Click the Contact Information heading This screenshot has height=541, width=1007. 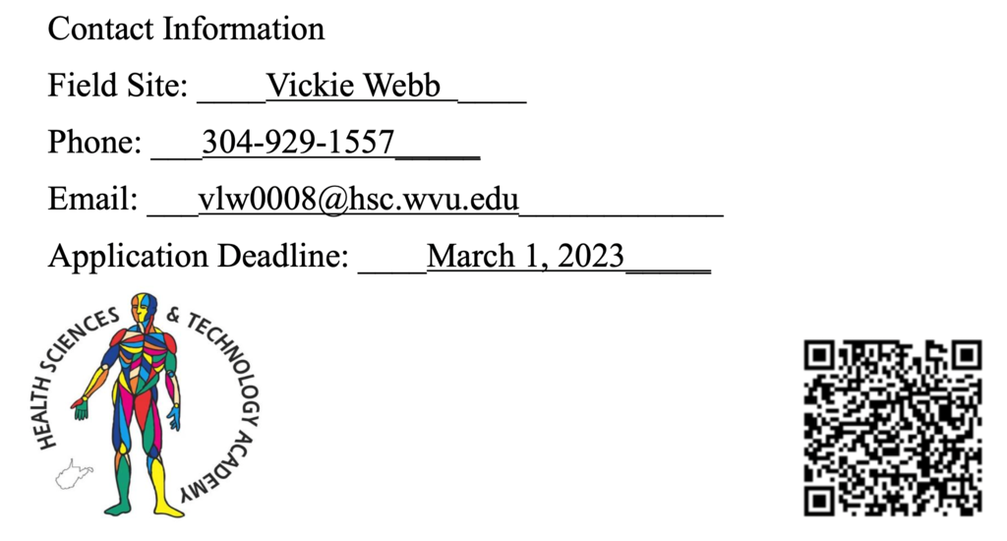coord(186,29)
